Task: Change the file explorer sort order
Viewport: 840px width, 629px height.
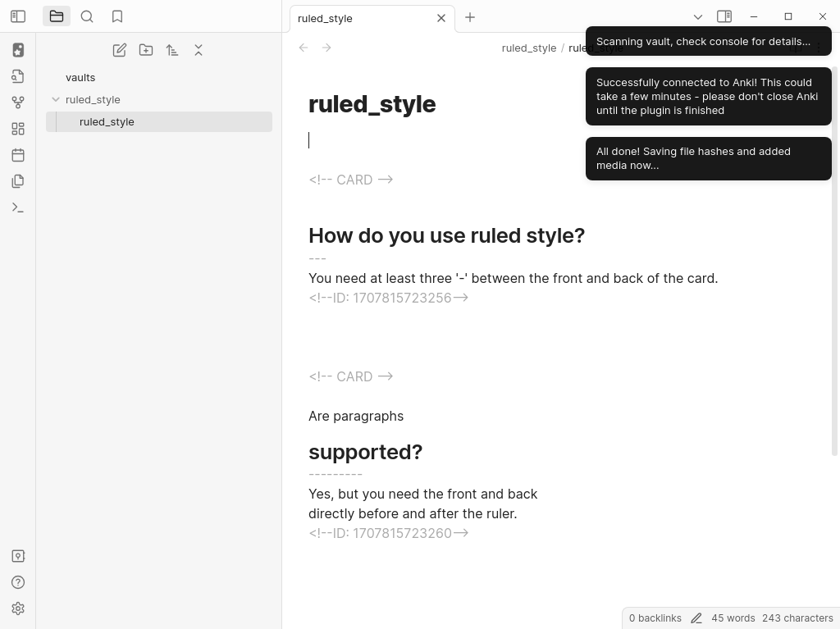Action: pos(172,50)
